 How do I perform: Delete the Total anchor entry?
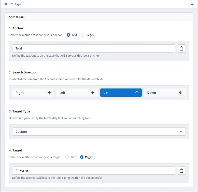point(181,48)
